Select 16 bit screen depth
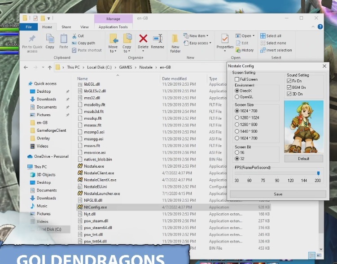This screenshot has height=264, width=337. click(x=237, y=152)
